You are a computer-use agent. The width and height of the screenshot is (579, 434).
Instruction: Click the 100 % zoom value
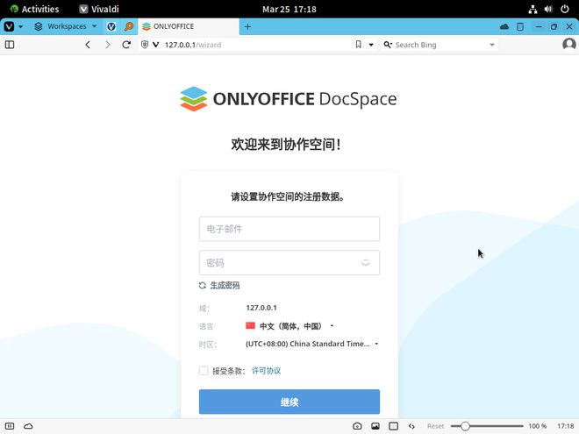coord(537,426)
